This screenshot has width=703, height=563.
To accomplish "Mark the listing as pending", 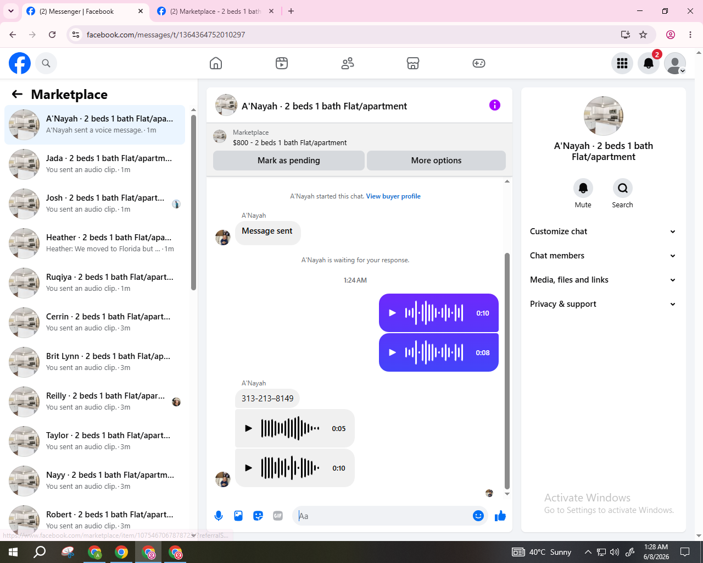I will click(x=289, y=161).
